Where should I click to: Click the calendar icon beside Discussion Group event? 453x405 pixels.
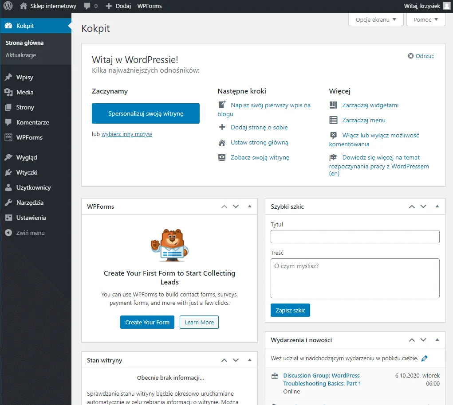coord(275,376)
